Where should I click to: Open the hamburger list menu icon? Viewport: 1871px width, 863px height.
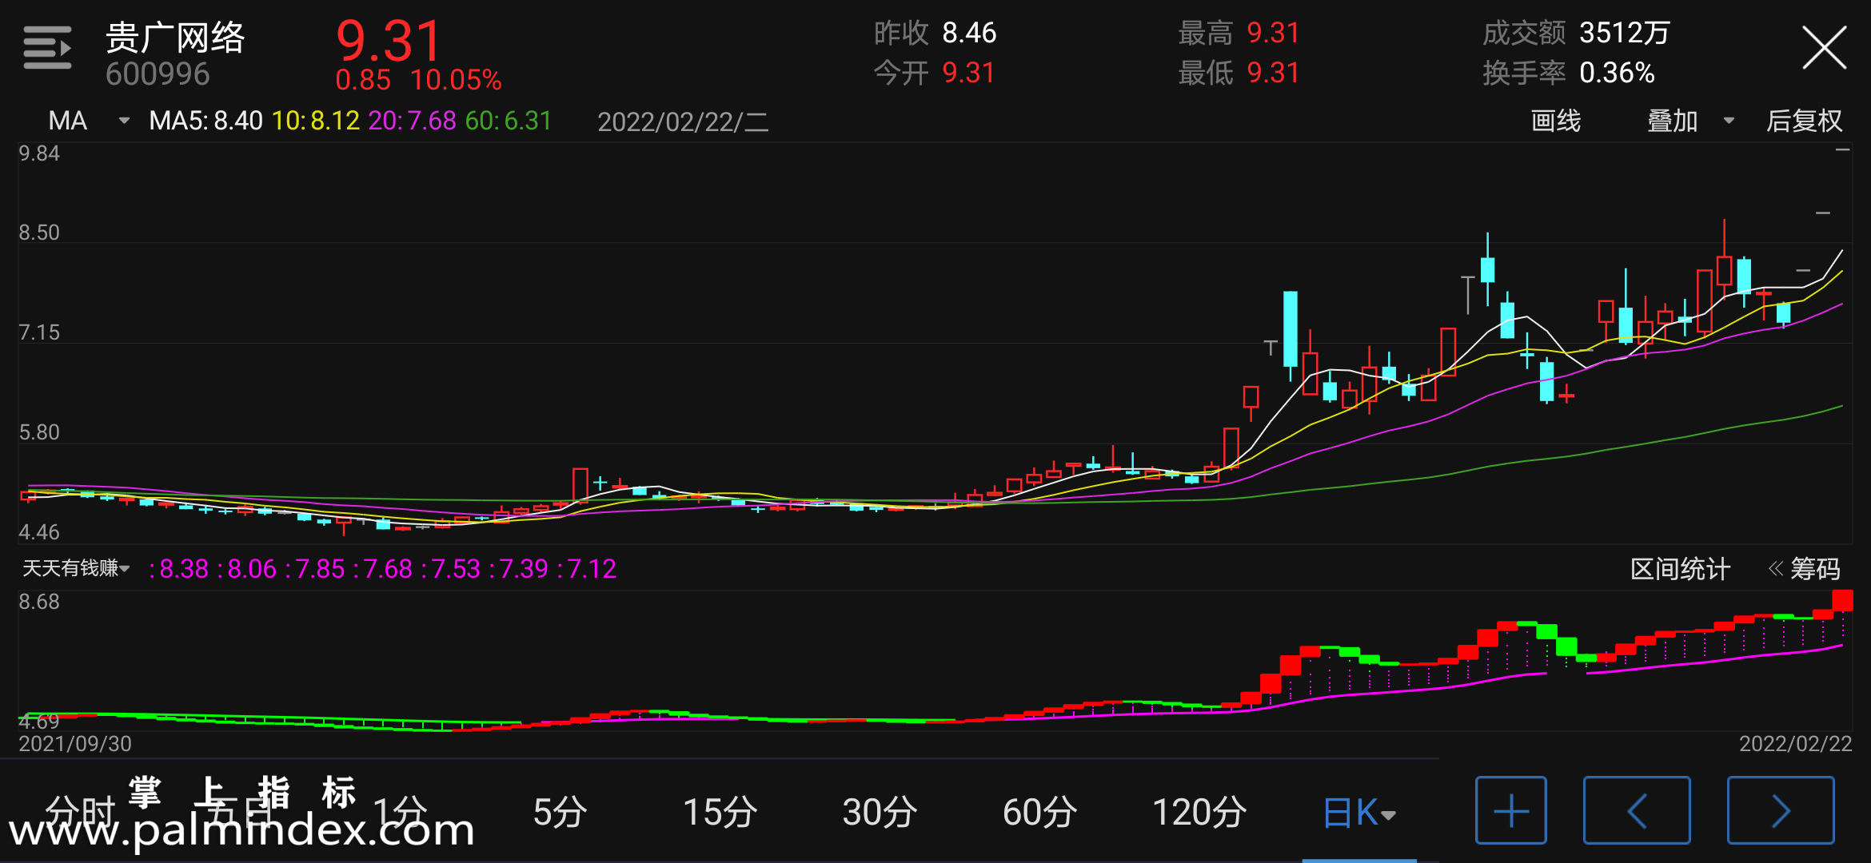click(47, 47)
